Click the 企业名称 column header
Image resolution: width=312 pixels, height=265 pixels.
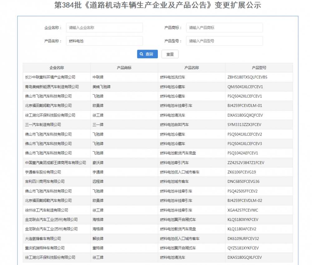(56, 68)
